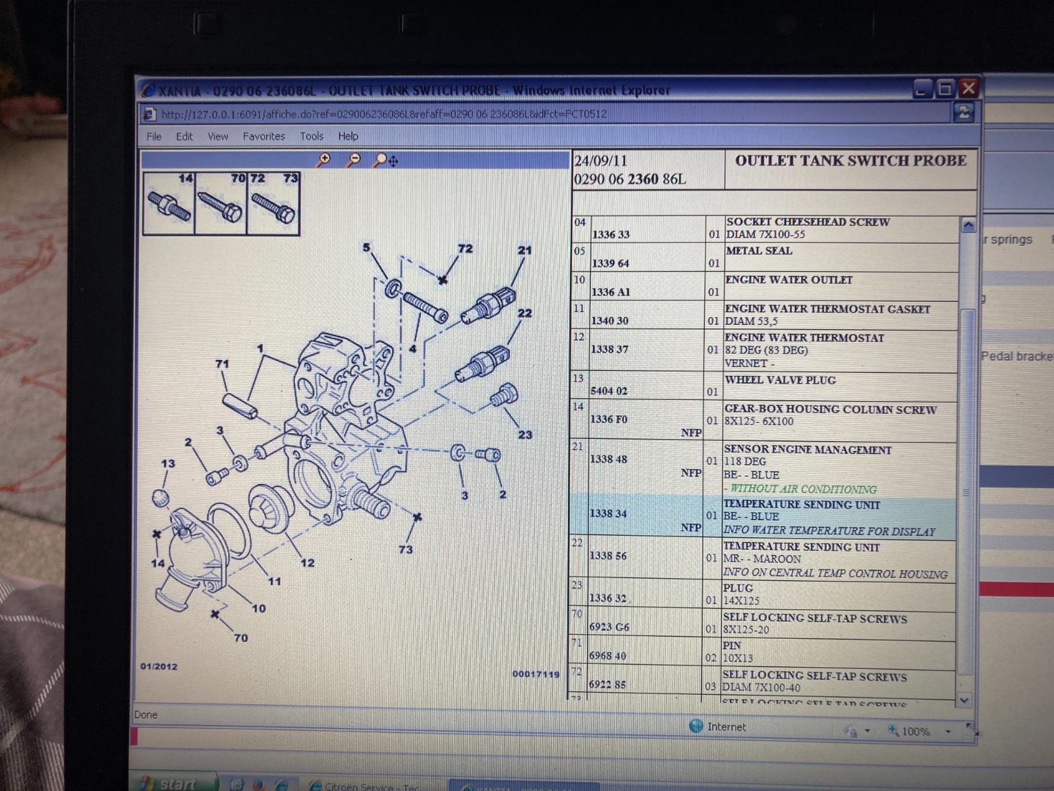Image resolution: width=1054 pixels, height=791 pixels.
Task: Click the METAL SEAL description
Action: tap(759, 251)
